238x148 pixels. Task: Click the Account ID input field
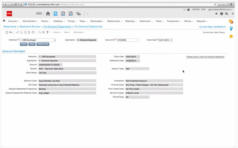128,40
